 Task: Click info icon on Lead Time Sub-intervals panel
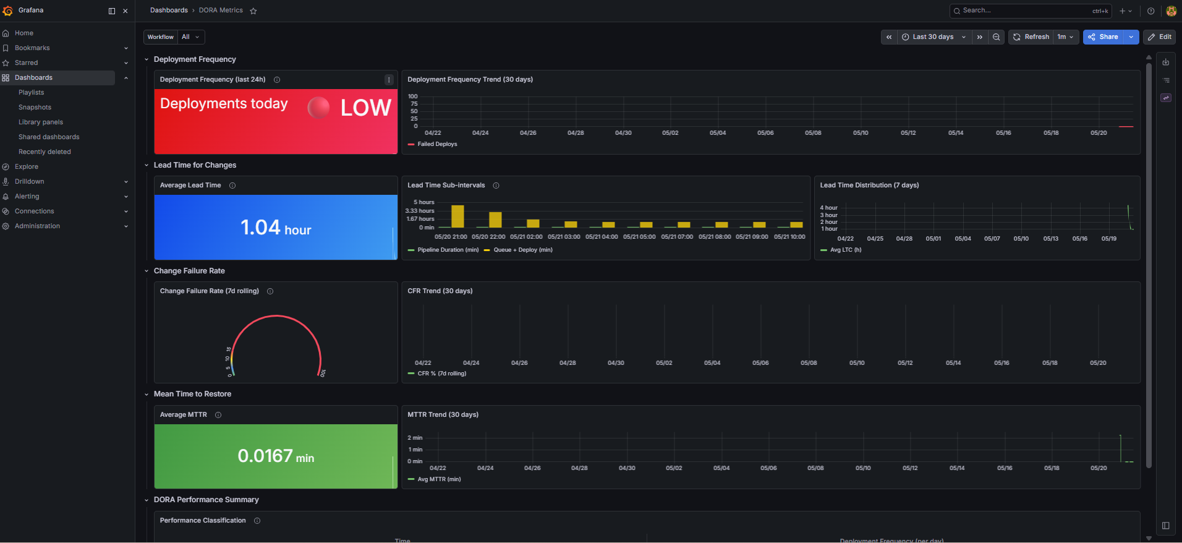tap(496, 186)
